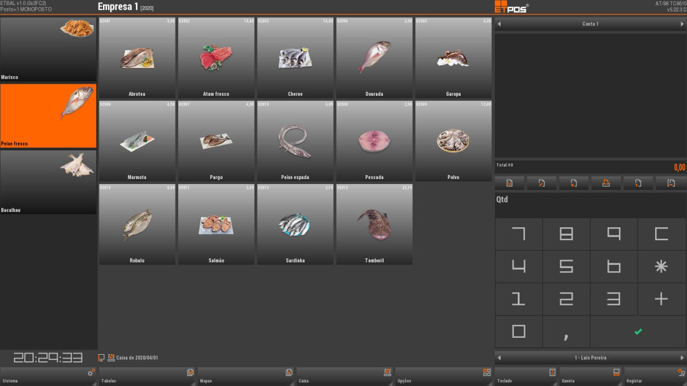Image resolution: width=687 pixels, height=386 pixels.
Task: Confirm quantity with the green checkmark
Action: click(638, 332)
